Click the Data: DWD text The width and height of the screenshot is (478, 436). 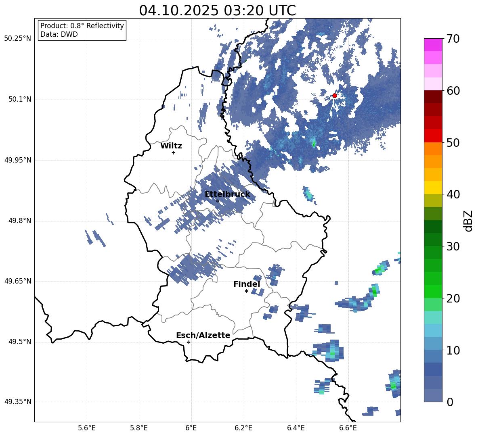[59, 34]
